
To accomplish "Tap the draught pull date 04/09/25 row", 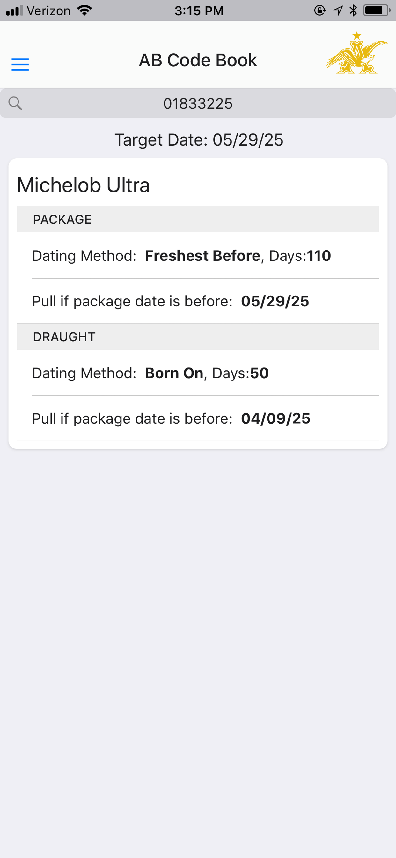I will point(205,418).
